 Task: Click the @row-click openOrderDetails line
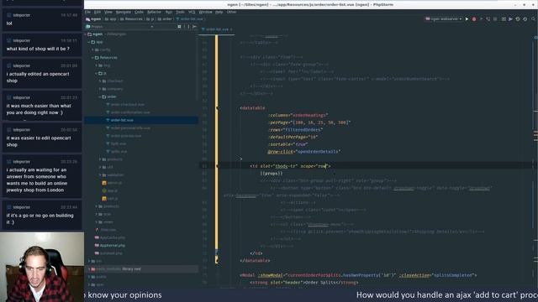[304, 152]
